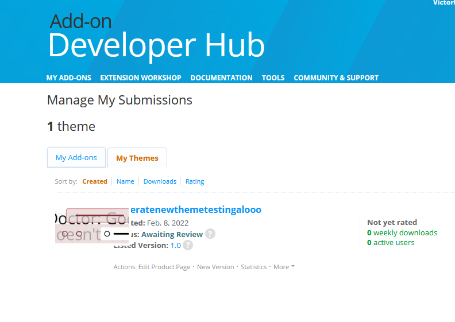The width and height of the screenshot is (455, 322).
Task: Open listed version 1.0 link
Action: (x=176, y=246)
